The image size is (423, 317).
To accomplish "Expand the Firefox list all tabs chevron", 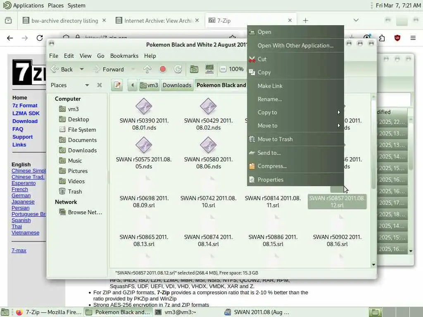I will tap(356, 21).
